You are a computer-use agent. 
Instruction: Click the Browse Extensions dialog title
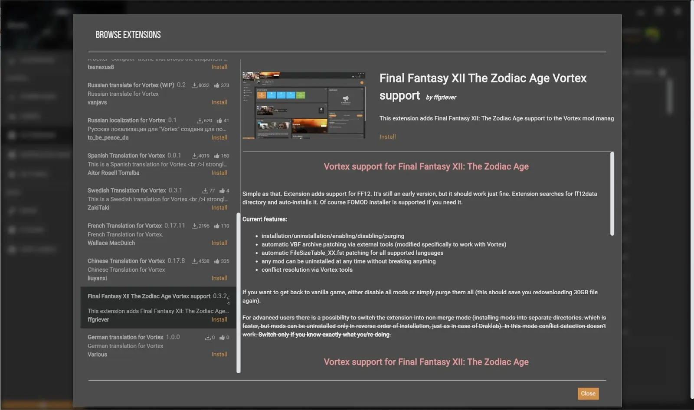click(x=128, y=35)
